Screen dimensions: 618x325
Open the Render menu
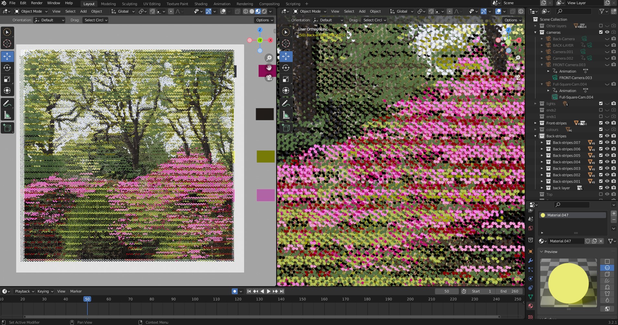[37, 3]
